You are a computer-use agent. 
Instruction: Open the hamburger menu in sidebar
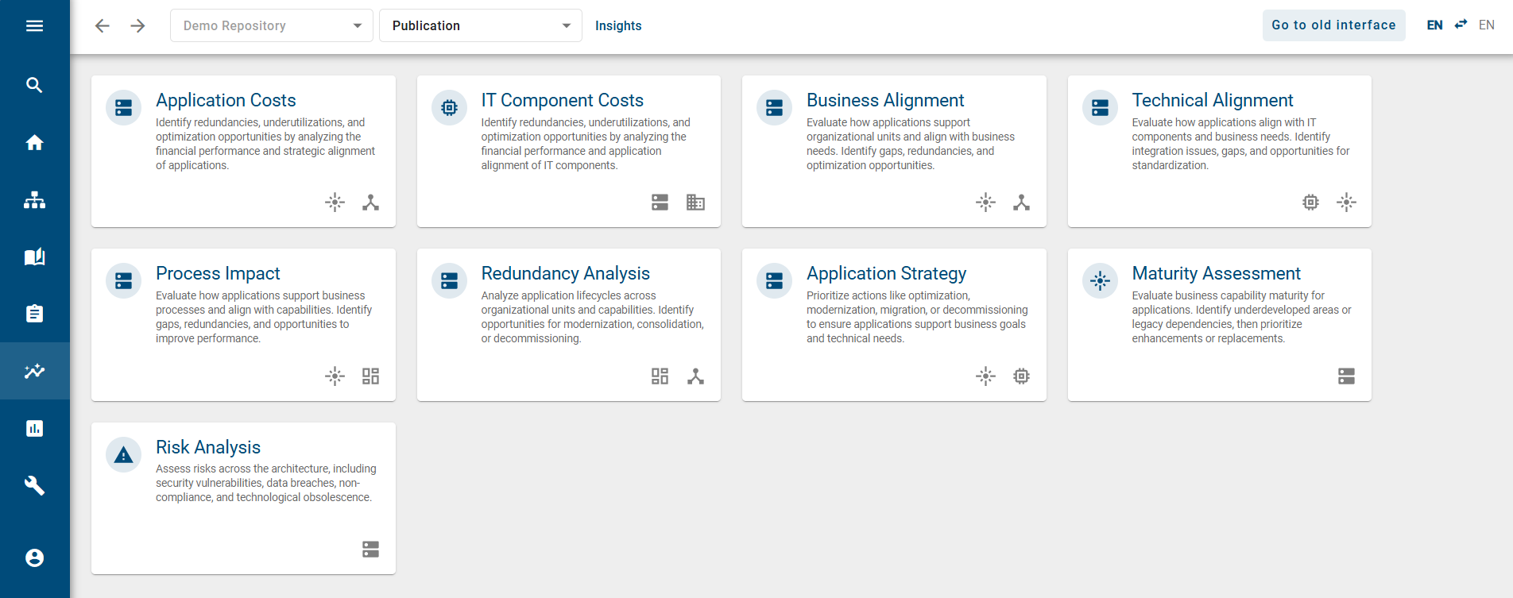tap(34, 26)
